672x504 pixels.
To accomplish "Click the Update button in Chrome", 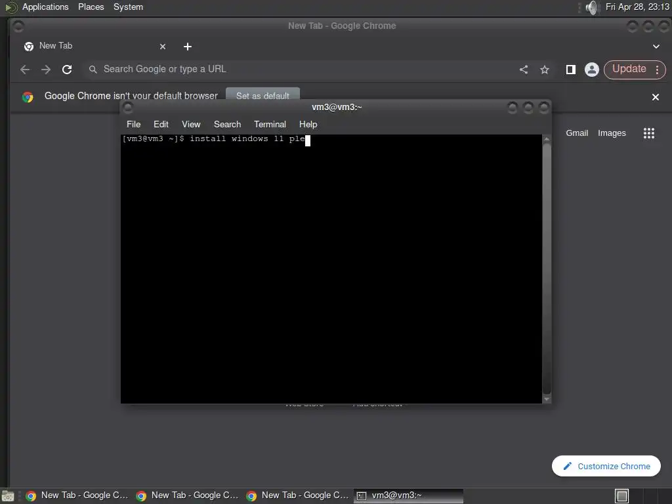I will pos(629,69).
